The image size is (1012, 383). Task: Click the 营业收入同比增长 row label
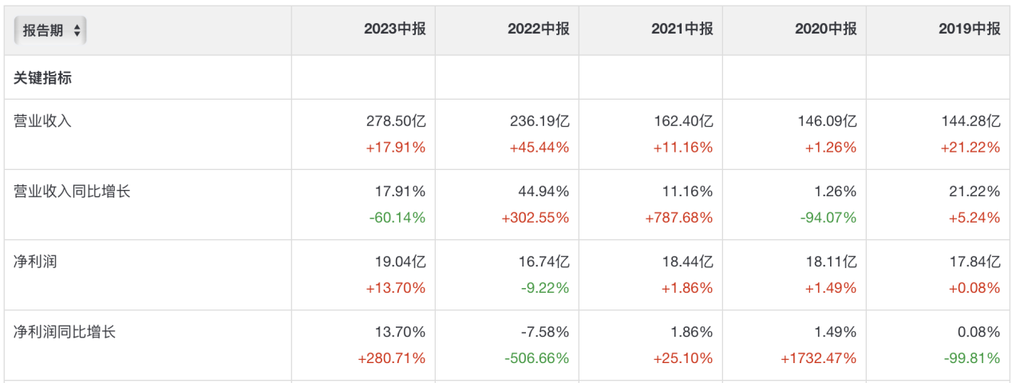[x=72, y=191]
